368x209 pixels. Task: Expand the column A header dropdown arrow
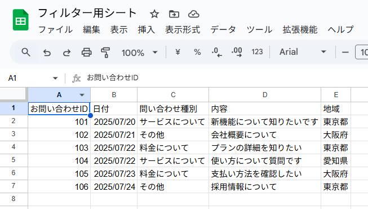pyautogui.click(x=82, y=95)
